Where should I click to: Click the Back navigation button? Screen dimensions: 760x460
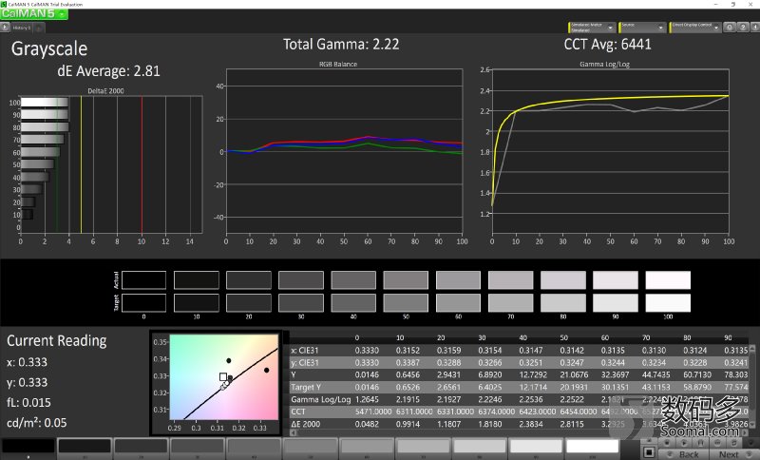point(683,454)
